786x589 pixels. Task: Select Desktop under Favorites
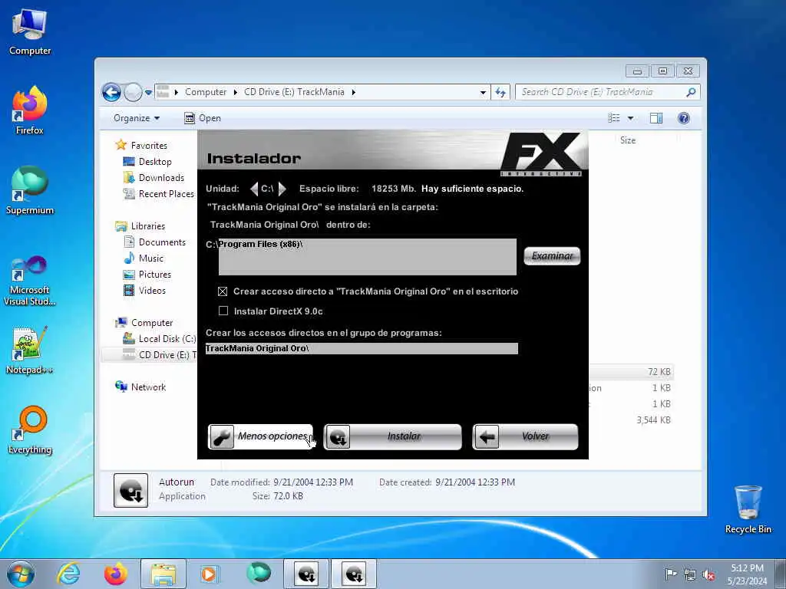tap(155, 162)
